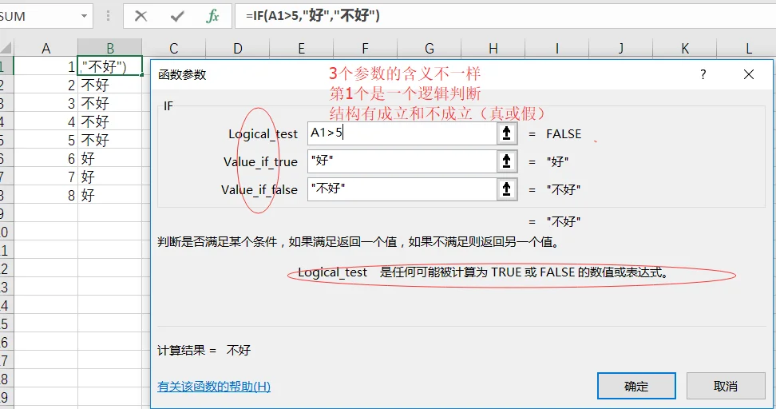
Task: Select cell A4 containing 4
Action: (x=46, y=121)
